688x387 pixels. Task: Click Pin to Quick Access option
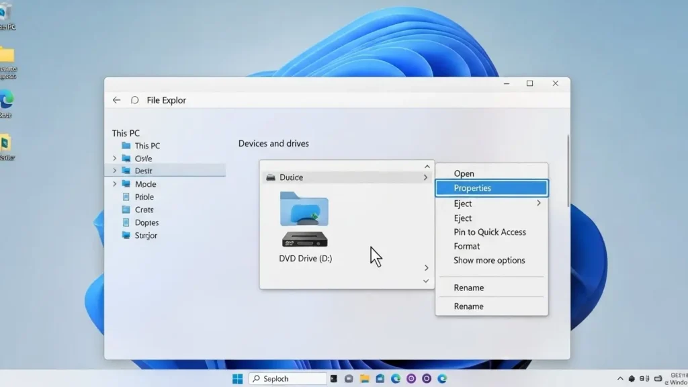490,232
